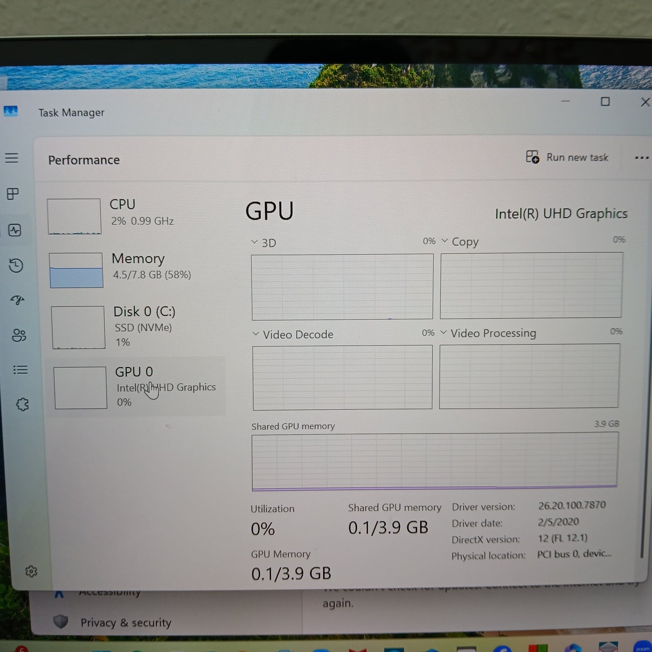Open the Services puzzle-piece sidebar icon
Screen dimensions: 652x652
coord(22,404)
